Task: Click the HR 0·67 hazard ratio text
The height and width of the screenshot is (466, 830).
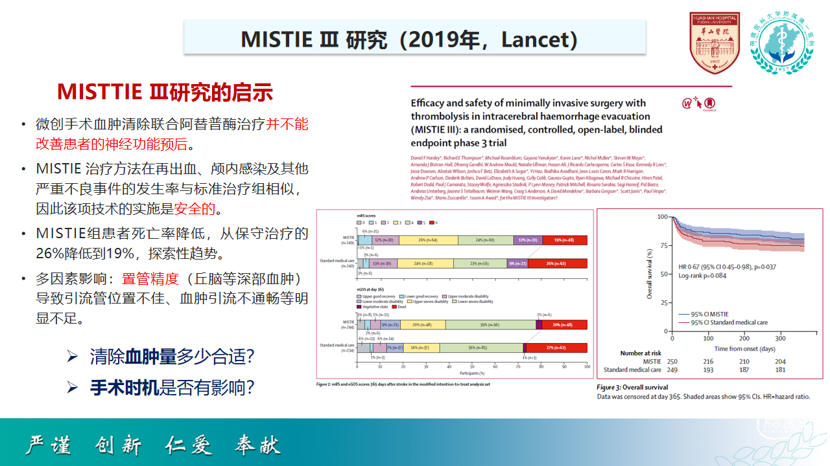Action: (727, 267)
